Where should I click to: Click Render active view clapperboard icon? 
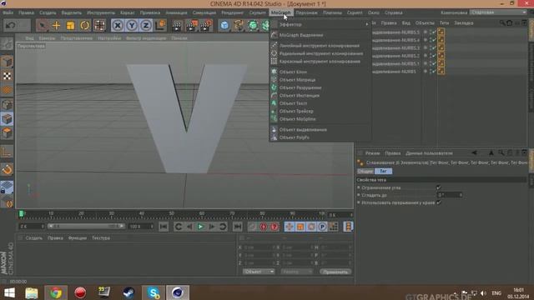coord(177,26)
